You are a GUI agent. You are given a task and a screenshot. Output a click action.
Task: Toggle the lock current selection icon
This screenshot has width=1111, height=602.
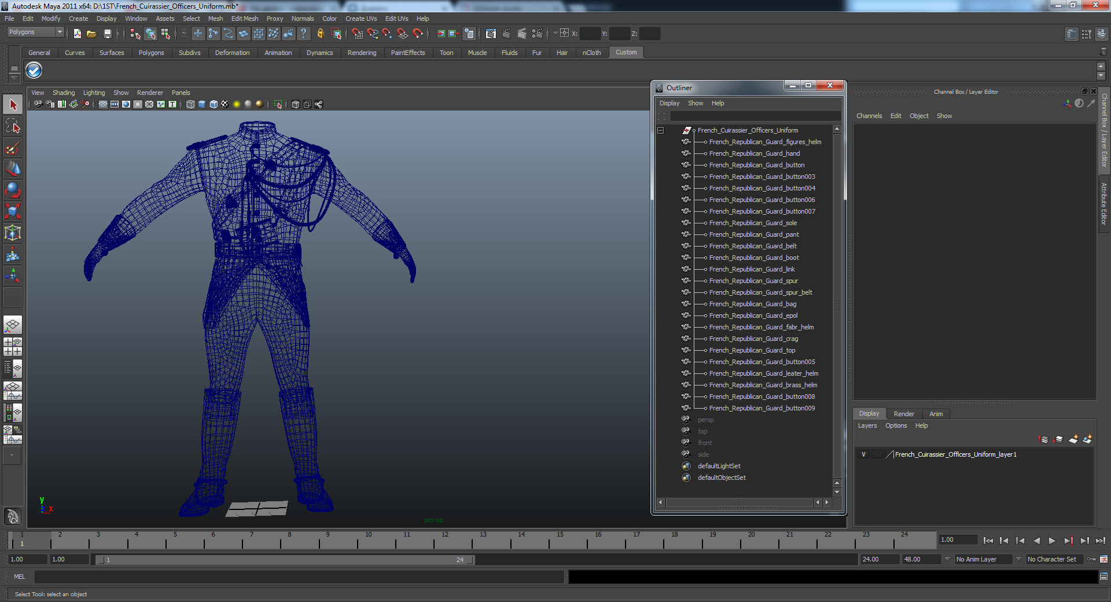click(x=320, y=34)
